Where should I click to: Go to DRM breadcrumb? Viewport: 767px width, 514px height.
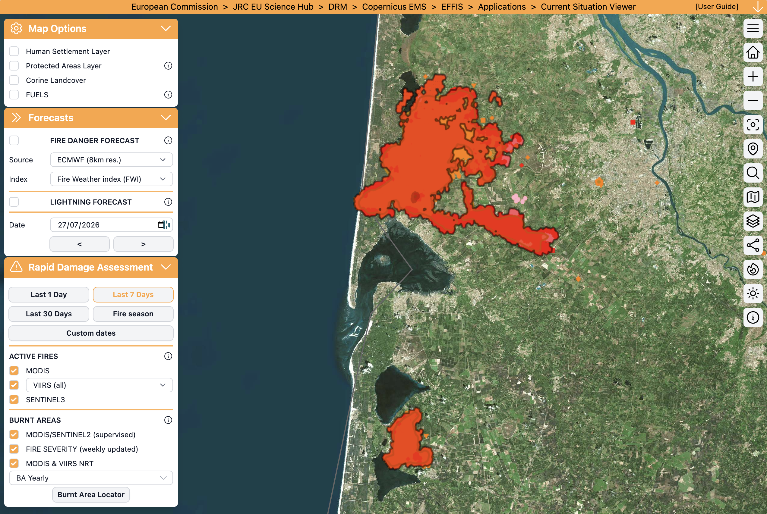tap(338, 7)
